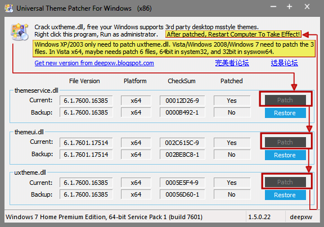
Task: Select themeservice.dll current platform x64 field
Action: click(x=136, y=101)
